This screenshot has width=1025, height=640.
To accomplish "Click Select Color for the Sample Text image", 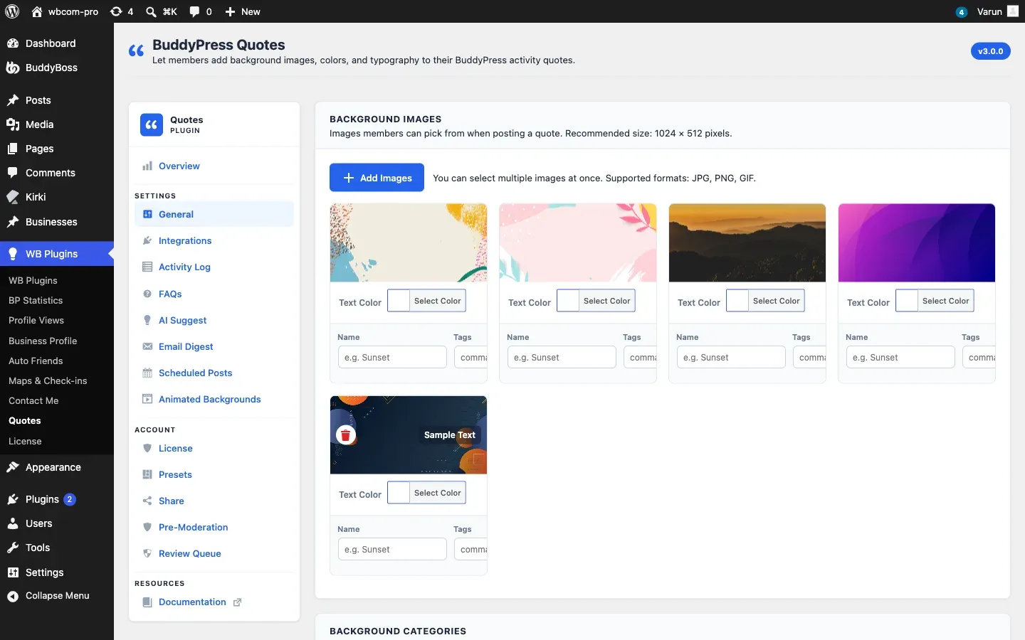I will click(x=437, y=493).
